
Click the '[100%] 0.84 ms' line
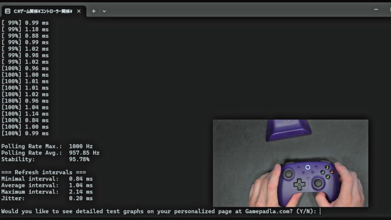coord(25,120)
